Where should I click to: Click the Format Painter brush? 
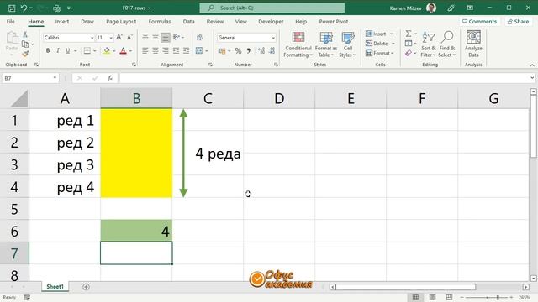click(25, 54)
